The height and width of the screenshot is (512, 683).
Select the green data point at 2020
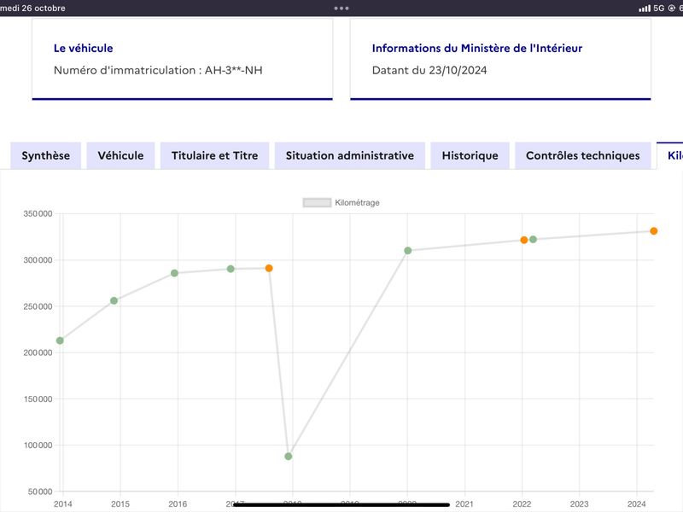point(408,250)
